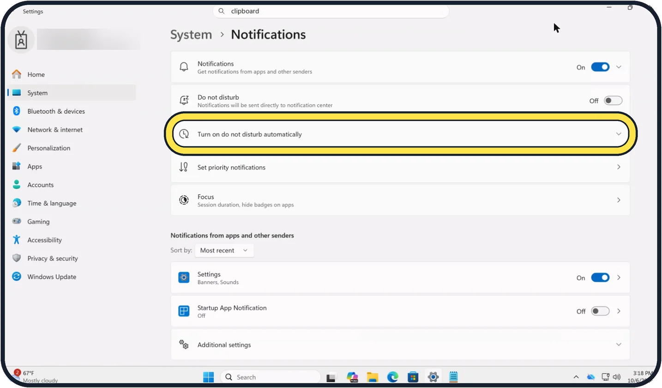
Task: Open the Focus settings chevron
Action: tap(619, 200)
